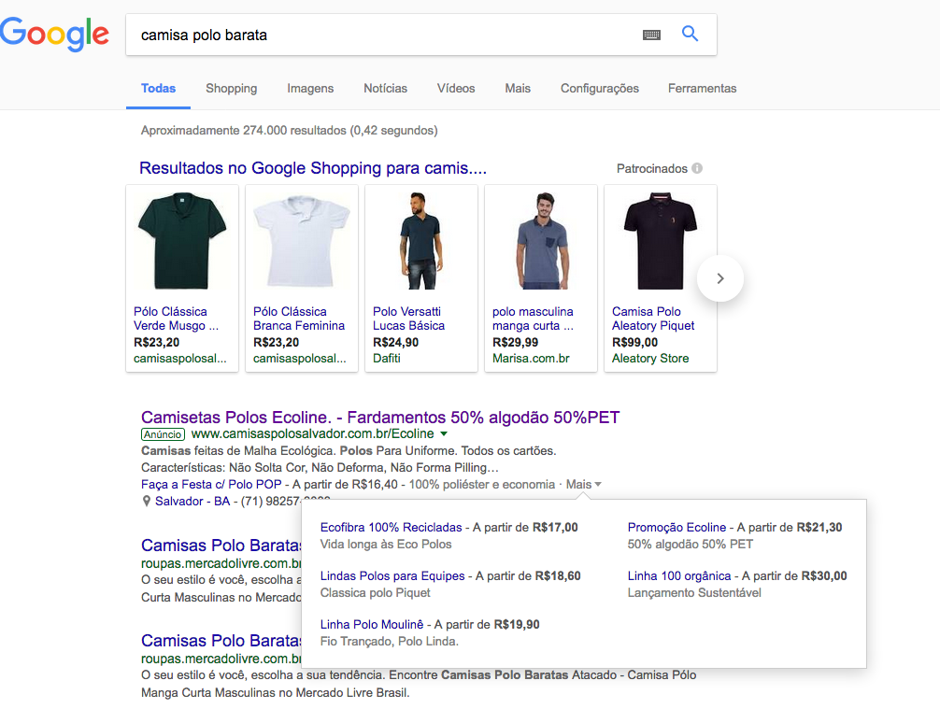Click the Patrocinados info icon

[x=697, y=168]
